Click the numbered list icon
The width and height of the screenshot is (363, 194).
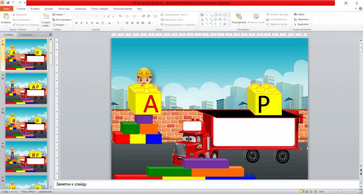point(135,16)
